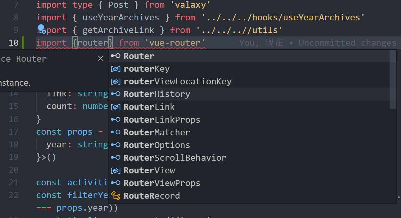Select RouterScrollBehavior suggestion
Screen dimensions: 401x218
pos(250,158)
